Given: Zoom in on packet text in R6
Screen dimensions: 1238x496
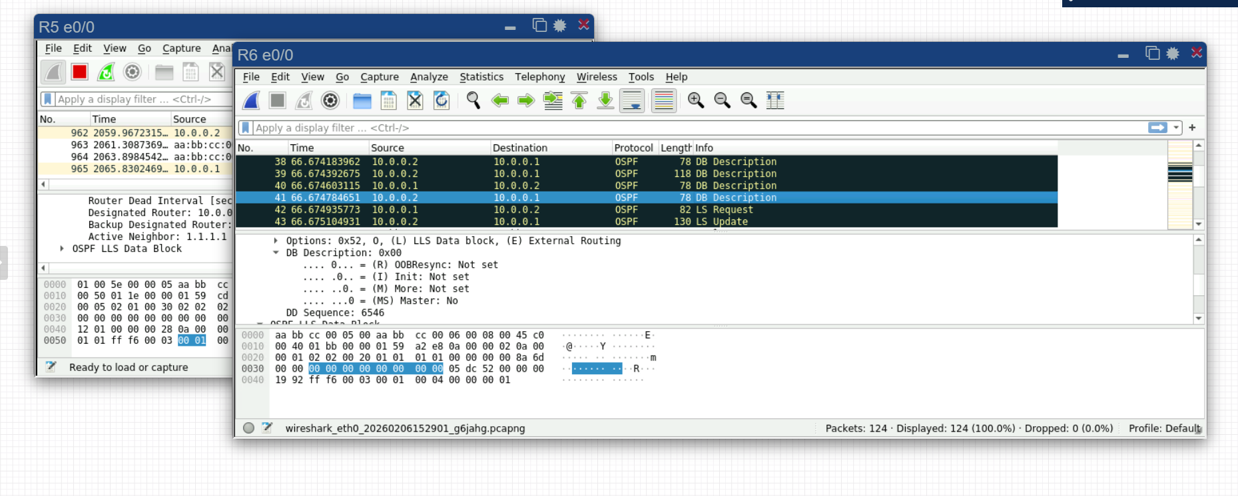Looking at the screenshot, I should point(696,100).
